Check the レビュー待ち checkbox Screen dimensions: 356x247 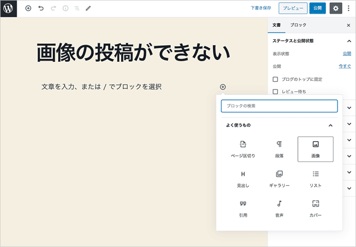pyautogui.click(x=275, y=91)
